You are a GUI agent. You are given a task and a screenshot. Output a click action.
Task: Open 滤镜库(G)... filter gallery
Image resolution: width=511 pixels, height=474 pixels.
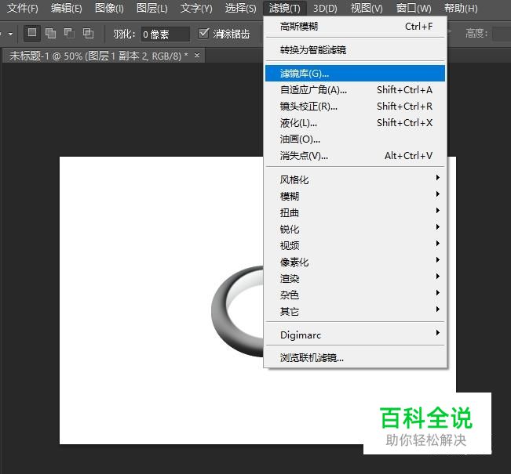click(356, 73)
